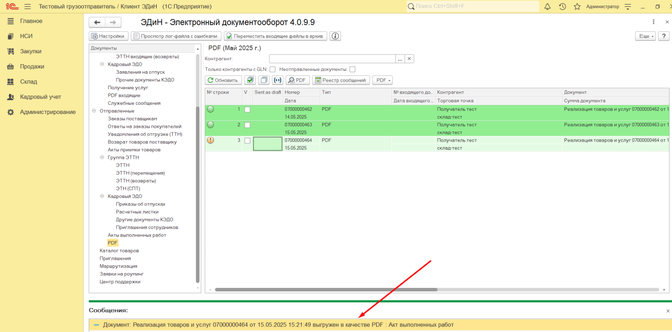Open the PDF dropdown button
The image size is (672, 332).
[383, 80]
